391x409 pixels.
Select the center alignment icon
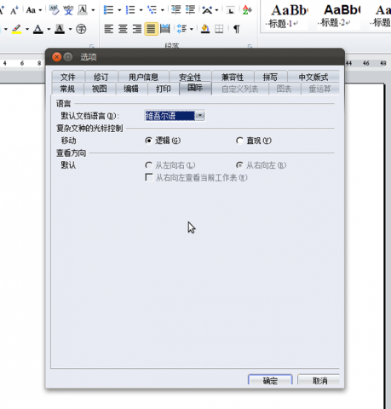123,29
